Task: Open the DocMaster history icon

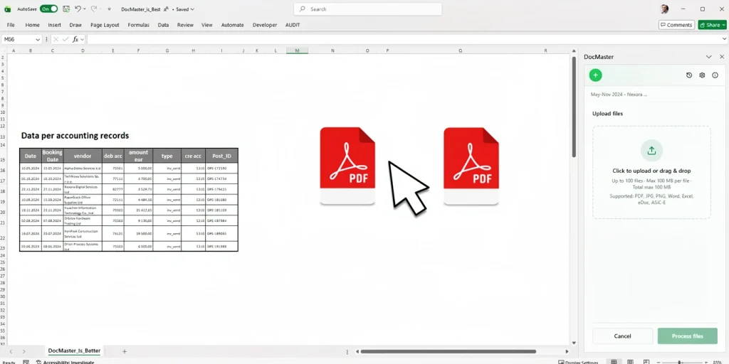Action: point(689,75)
